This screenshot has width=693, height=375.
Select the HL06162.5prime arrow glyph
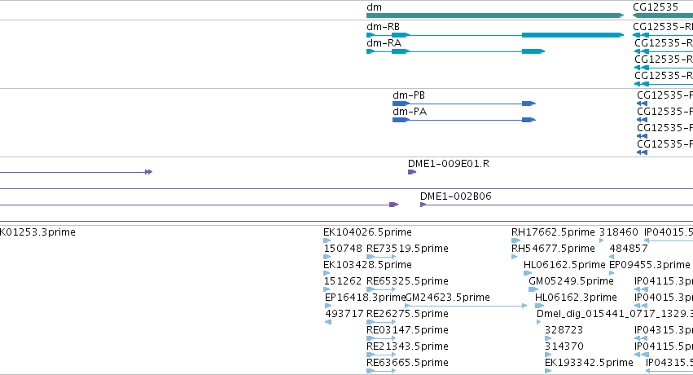[x=527, y=273]
